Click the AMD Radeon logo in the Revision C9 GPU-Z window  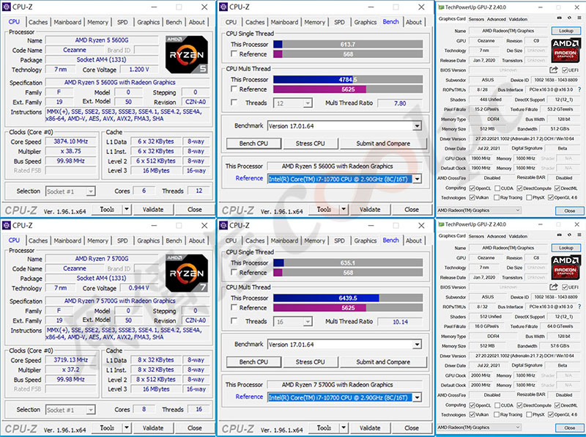[565, 50]
